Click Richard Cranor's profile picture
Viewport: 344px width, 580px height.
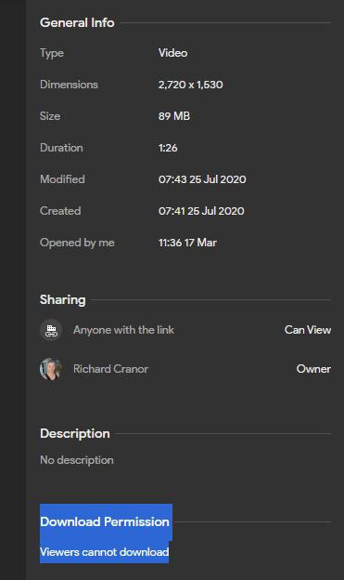(x=51, y=369)
